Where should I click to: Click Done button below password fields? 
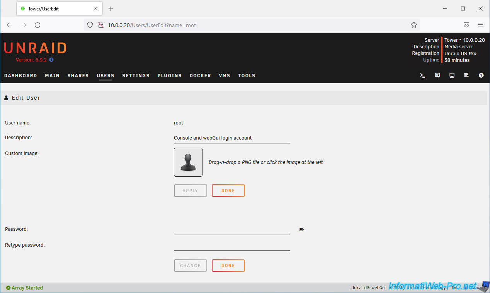pos(228,266)
